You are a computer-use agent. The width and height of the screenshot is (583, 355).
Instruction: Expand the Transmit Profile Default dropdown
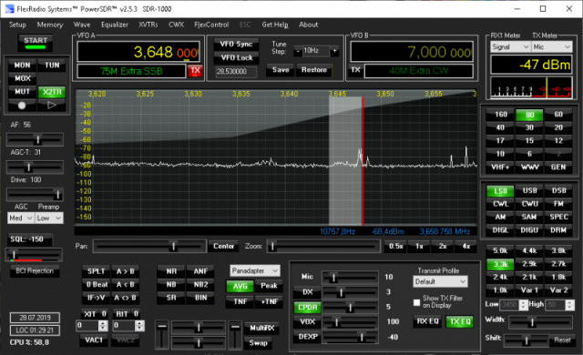440,281
